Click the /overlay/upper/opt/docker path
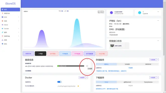166x93 pixels. click(66, 86)
